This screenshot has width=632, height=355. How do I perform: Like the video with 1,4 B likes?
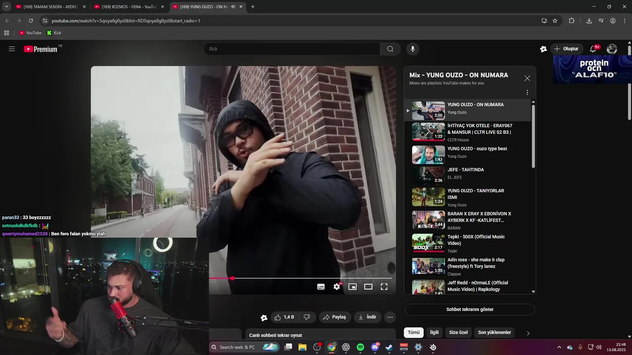[x=284, y=317]
